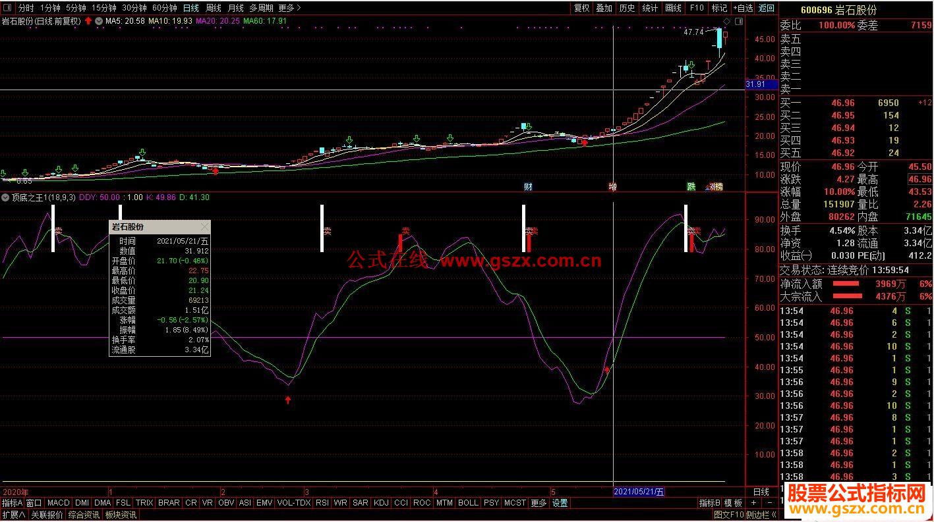This screenshot has height=522, width=934.
Task: Open the MA indicator dropdown circle
Action: pyautogui.click(x=99, y=21)
